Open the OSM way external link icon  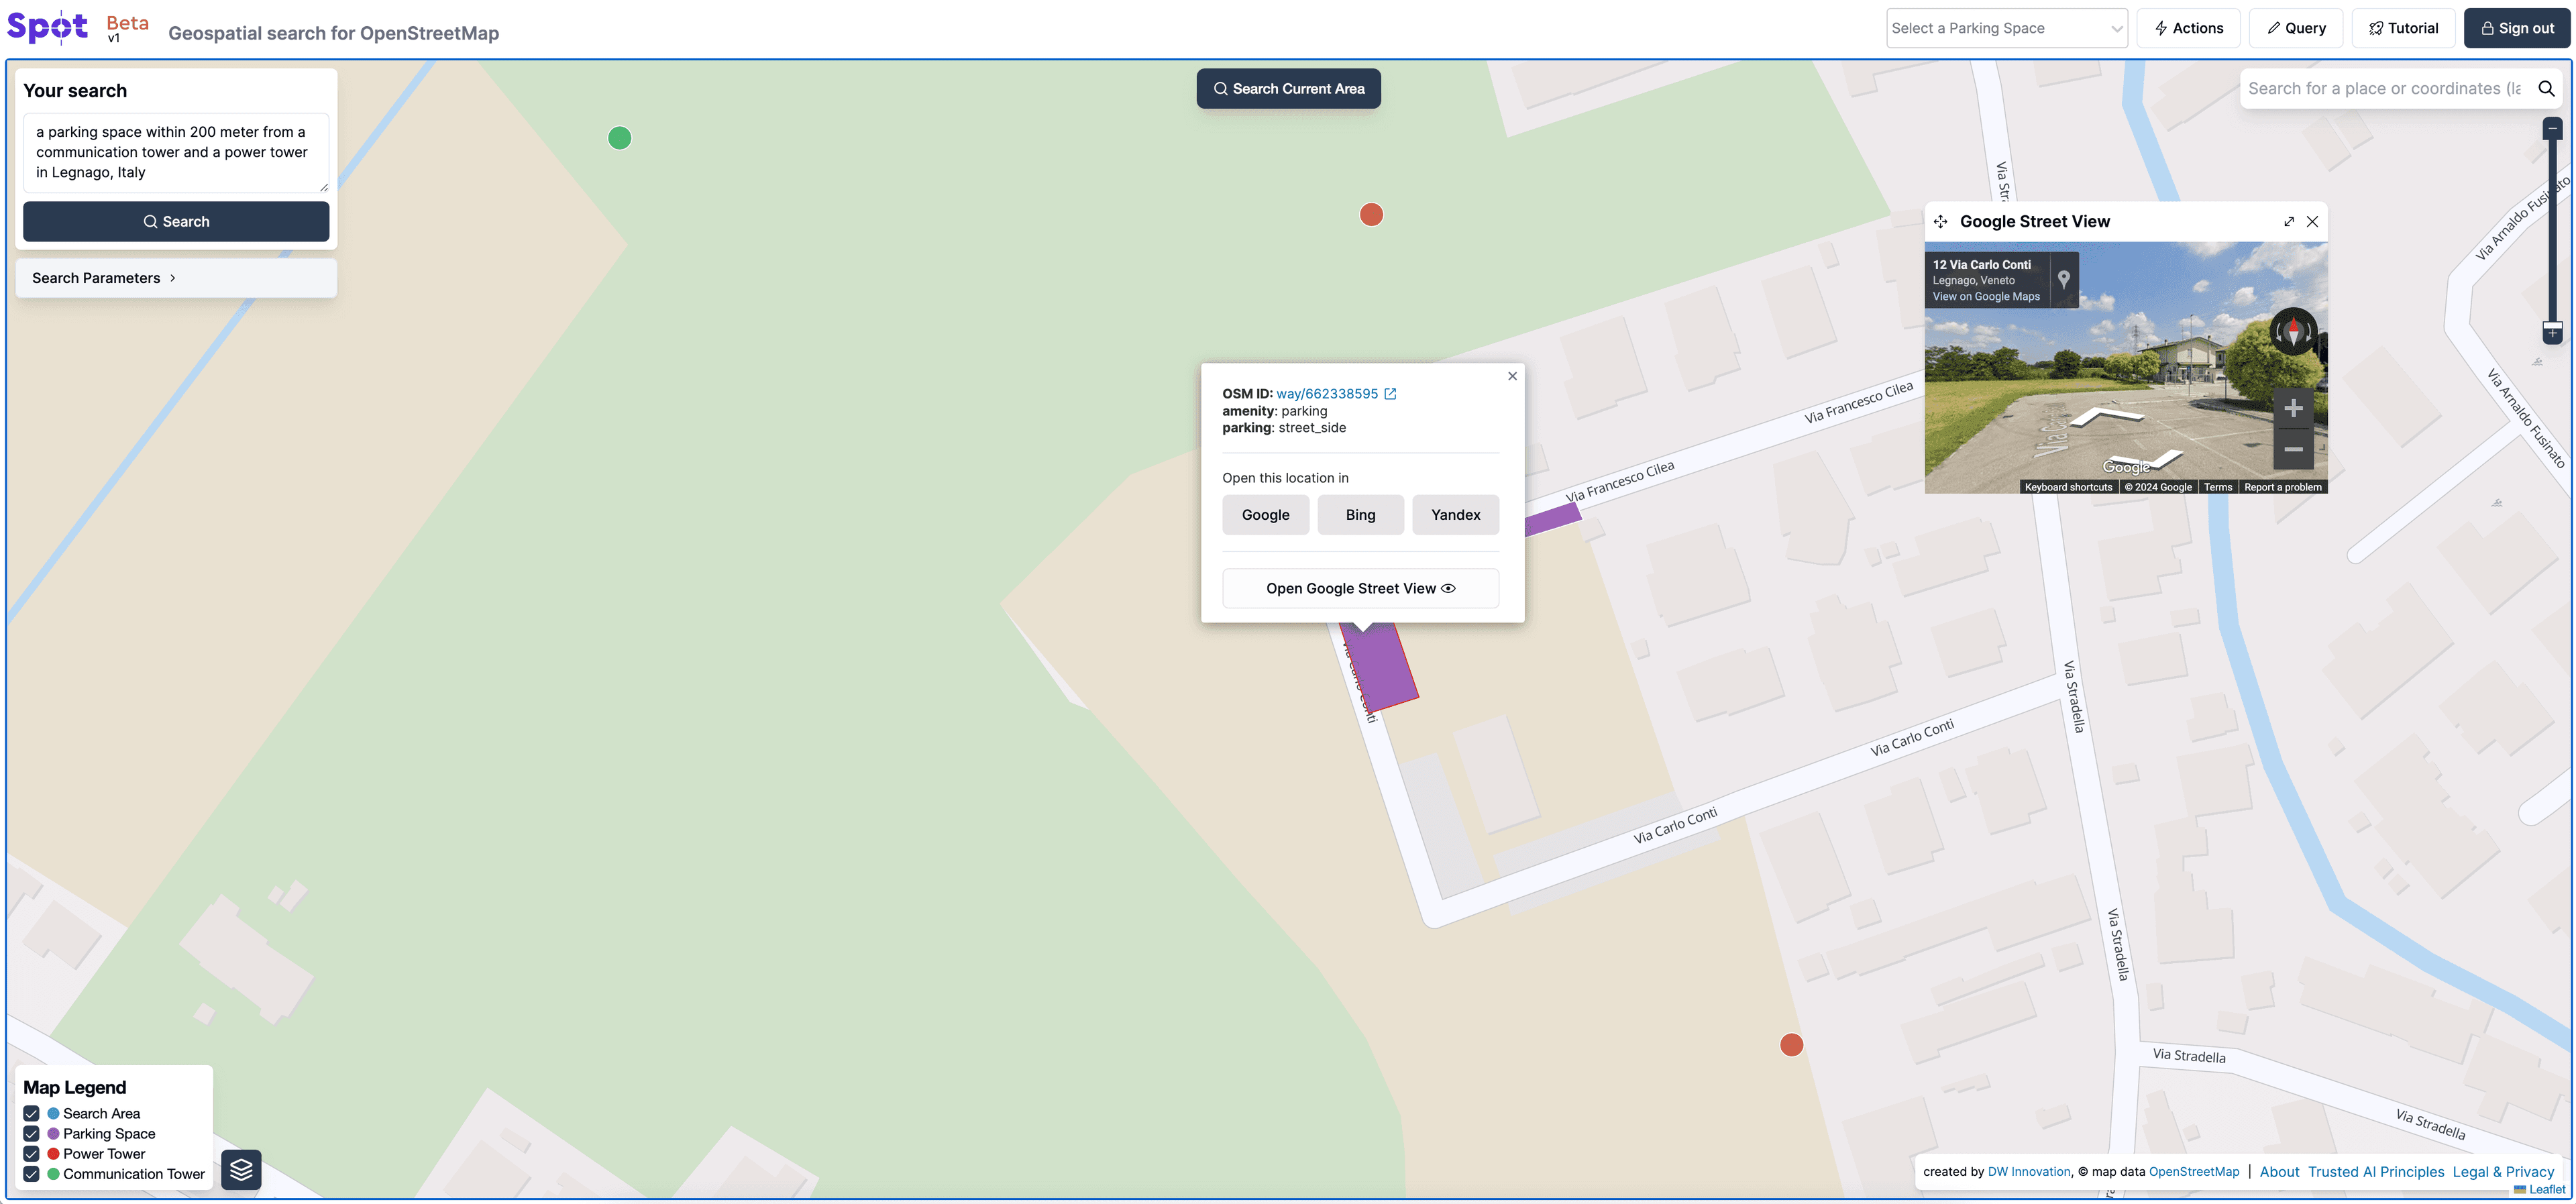1390,394
